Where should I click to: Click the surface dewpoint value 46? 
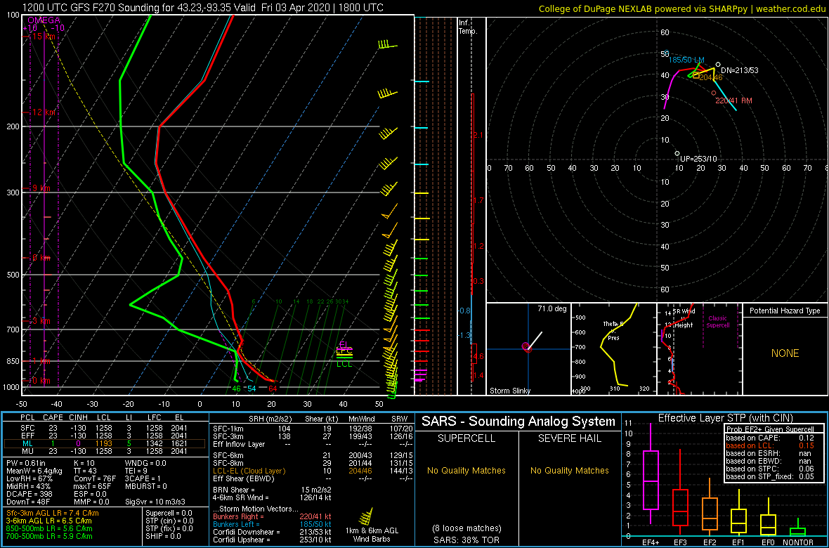click(236, 389)
